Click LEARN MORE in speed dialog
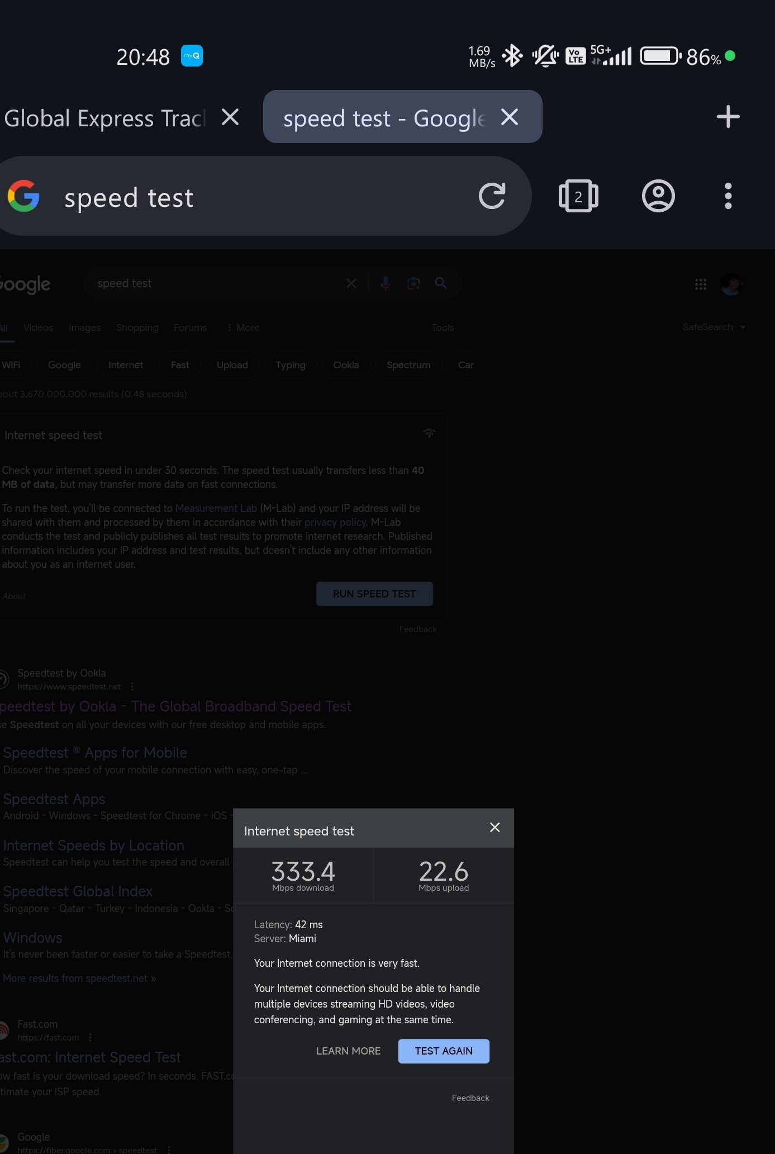 [348, 1051]
